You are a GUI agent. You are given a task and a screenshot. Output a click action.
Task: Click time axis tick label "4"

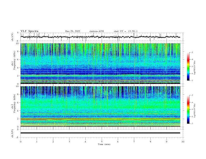tap(85, 142)
